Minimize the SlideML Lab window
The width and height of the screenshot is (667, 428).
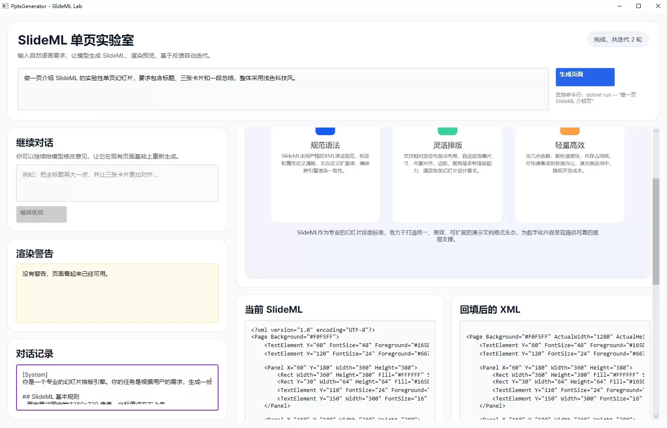620,6
